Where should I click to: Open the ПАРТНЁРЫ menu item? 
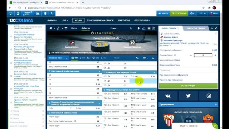(x=124, y=20)
